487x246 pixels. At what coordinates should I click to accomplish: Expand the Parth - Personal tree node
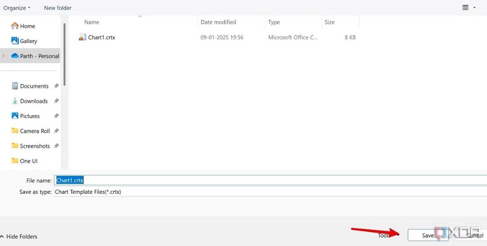pyautogui.click(x=4, y=56)
